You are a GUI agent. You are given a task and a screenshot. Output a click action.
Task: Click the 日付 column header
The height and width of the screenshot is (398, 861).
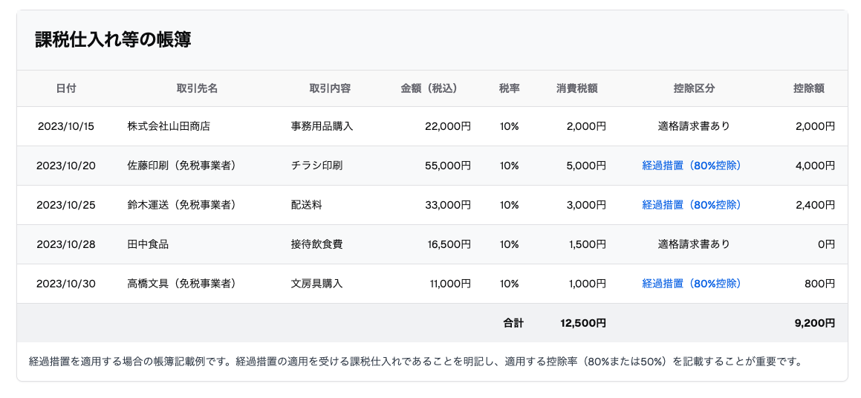pyautogui.click(x=65, y=88)
